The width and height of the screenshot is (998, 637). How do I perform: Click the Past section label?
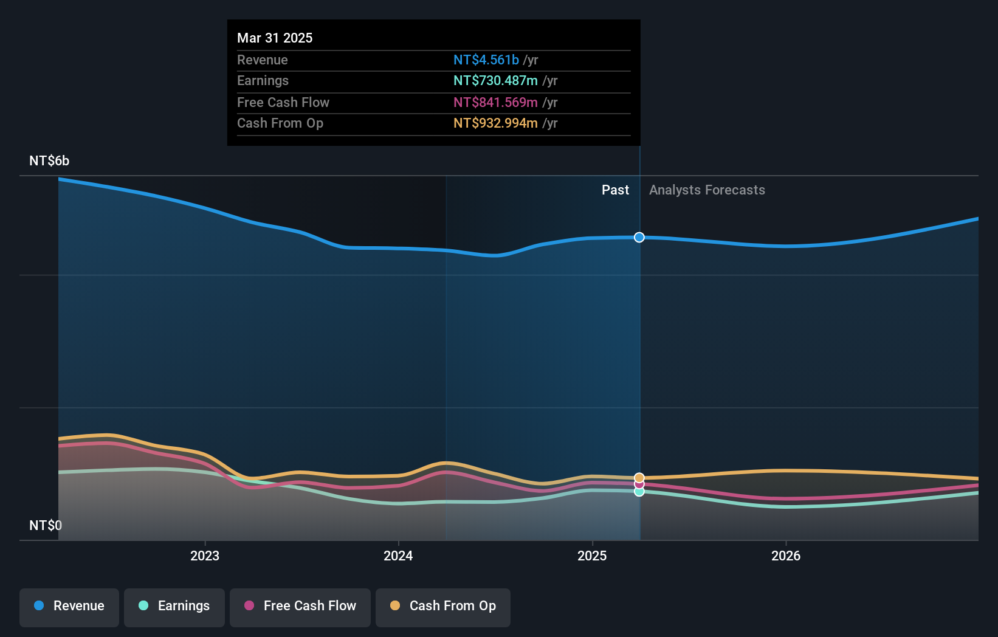click(615, 190)
